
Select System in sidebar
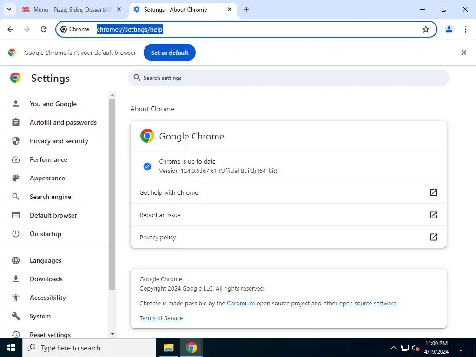(x=40, y=316)
